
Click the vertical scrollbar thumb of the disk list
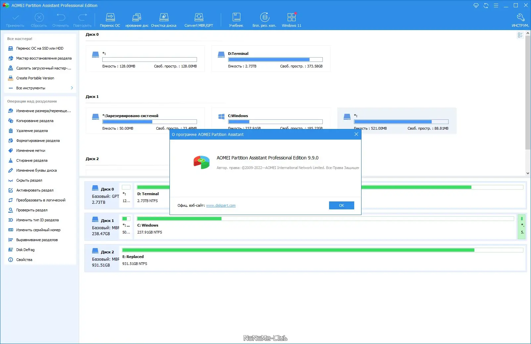(x=528, y=93)
